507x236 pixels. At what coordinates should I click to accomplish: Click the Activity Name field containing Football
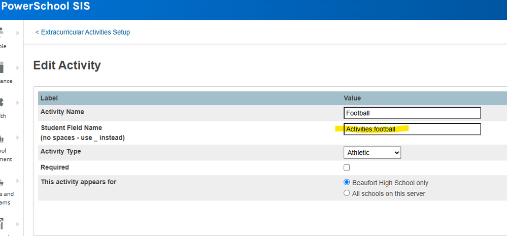pyautogui.click(x=412, y=113)
